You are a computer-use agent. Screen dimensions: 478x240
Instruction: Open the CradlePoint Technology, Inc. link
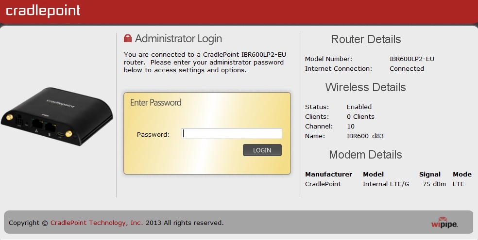97,223
